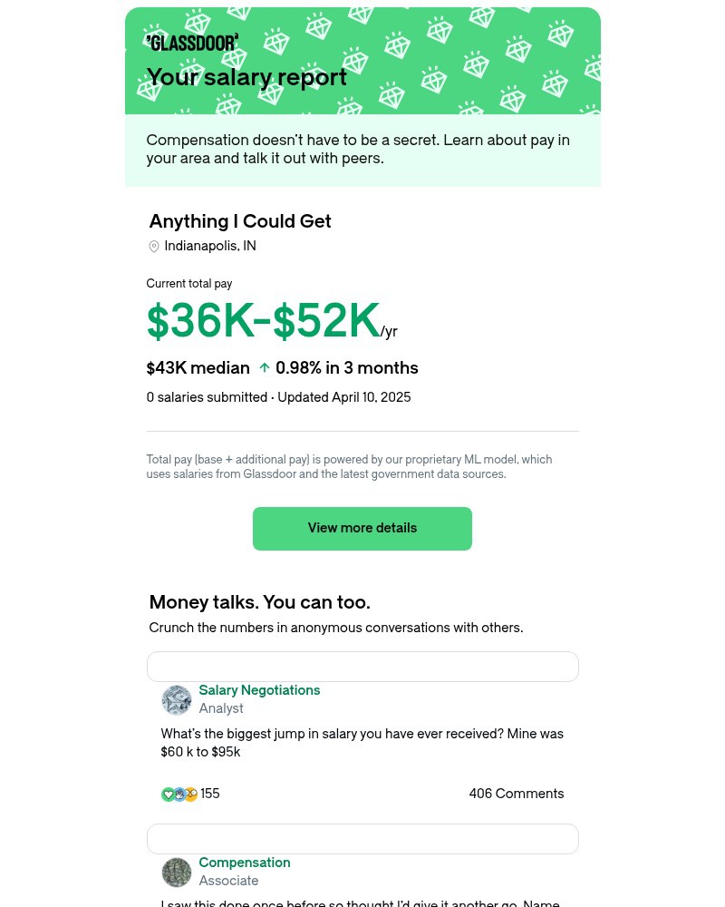Click the green upward trend arrow

click(264, 366)
